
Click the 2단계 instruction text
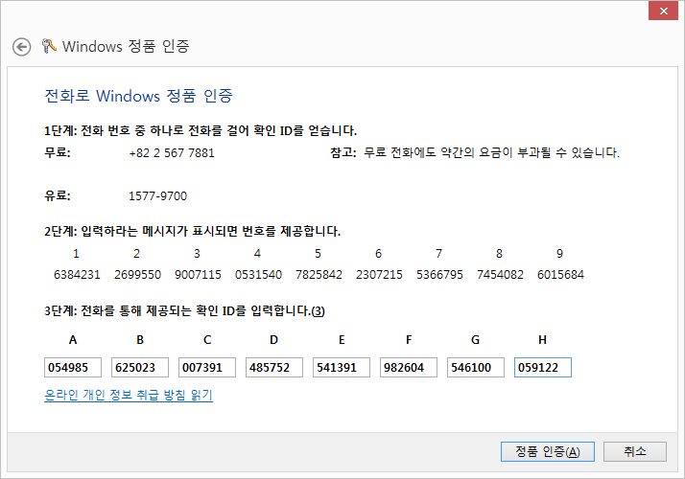[192, 231]
